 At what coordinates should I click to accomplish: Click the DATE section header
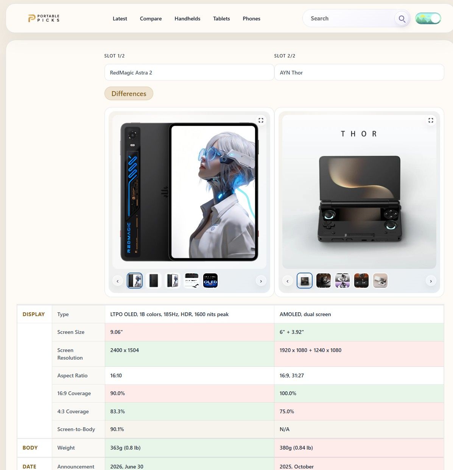click(x=30, y=467)
